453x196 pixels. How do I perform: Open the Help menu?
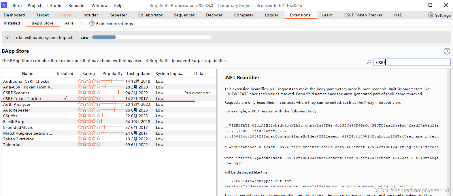pos(118,5)
